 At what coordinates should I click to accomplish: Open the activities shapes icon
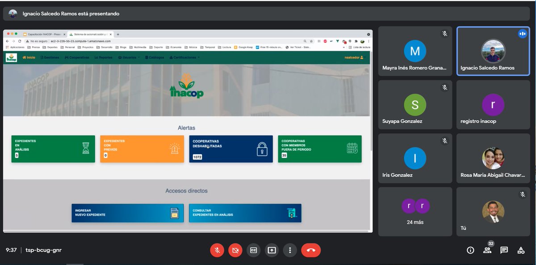click(x=521, y=250)
